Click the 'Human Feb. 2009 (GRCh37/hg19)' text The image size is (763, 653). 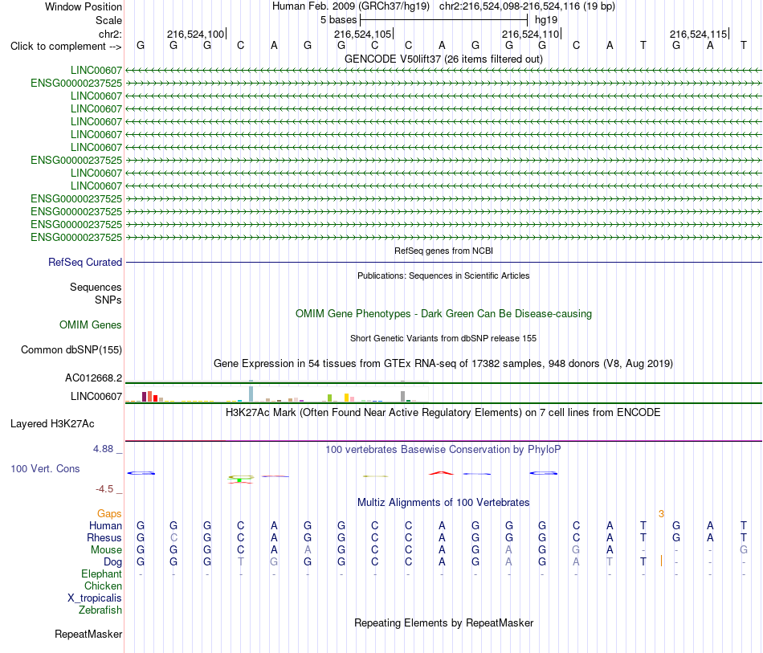click(351, 6)
